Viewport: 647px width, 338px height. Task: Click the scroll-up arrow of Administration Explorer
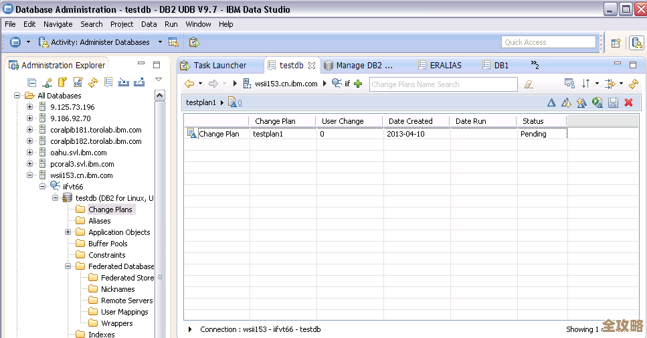[160, 95]
